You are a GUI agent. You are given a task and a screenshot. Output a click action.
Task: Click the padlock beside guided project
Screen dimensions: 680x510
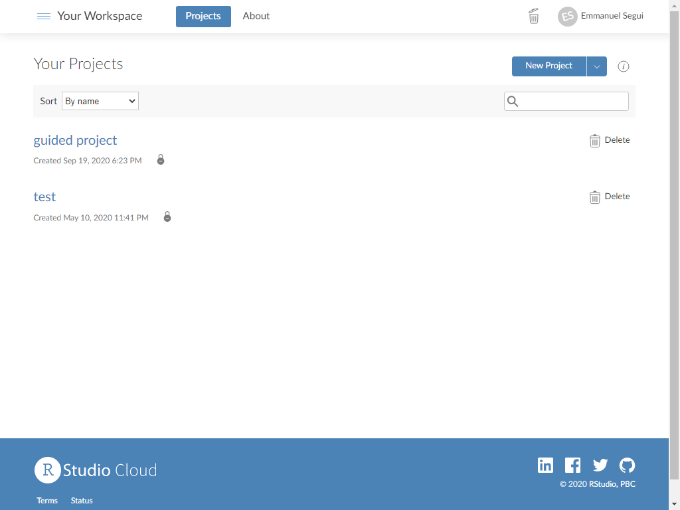[161, 159]
